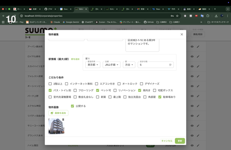Delete the property image via trash icon

(x=63, y=119)
